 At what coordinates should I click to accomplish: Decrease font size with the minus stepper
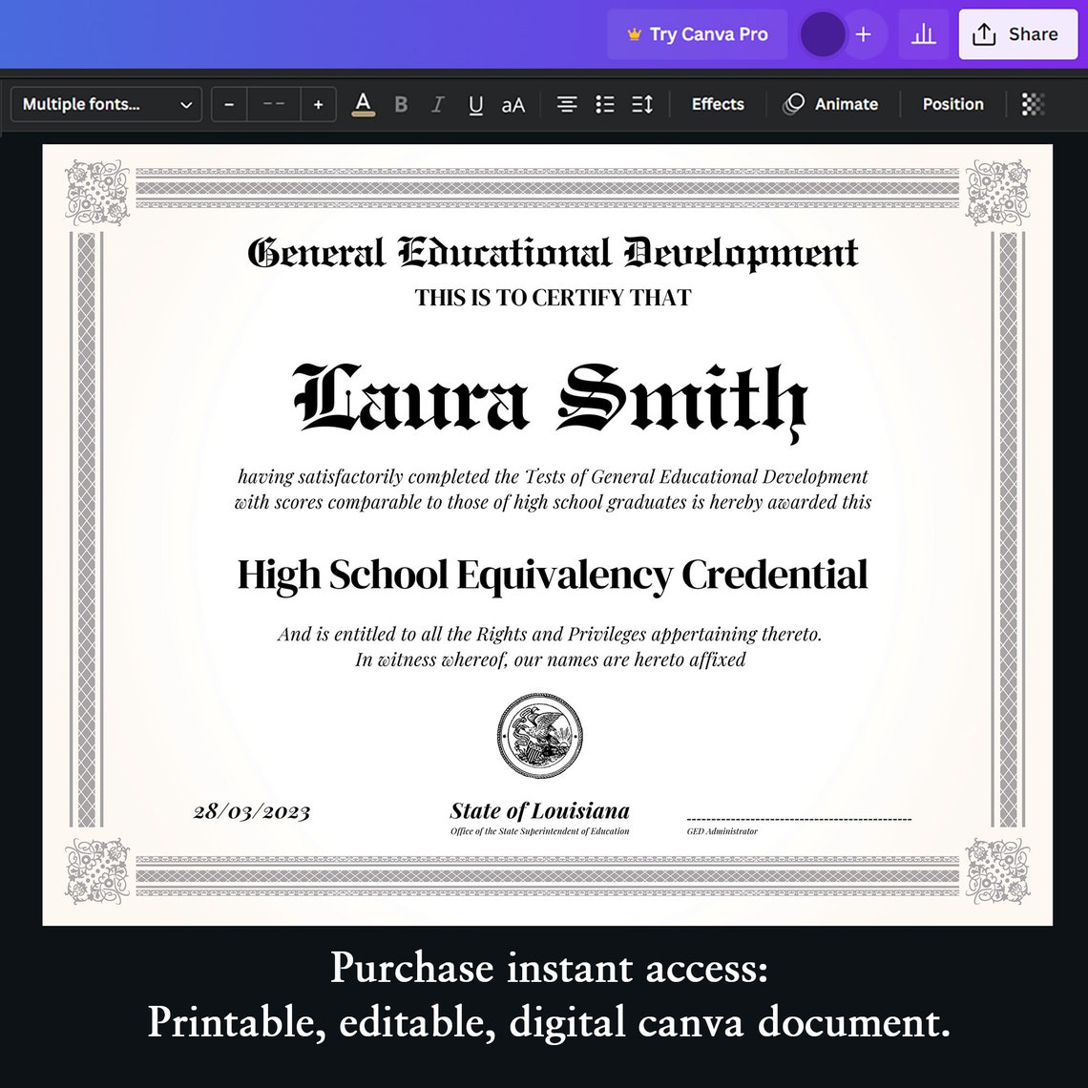[x=228, y=104]
